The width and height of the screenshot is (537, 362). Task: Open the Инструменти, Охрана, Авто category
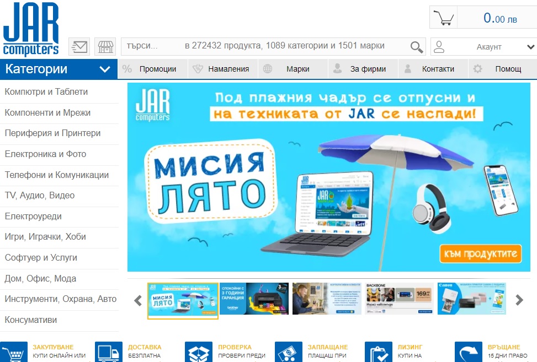[x=59, y=299]
